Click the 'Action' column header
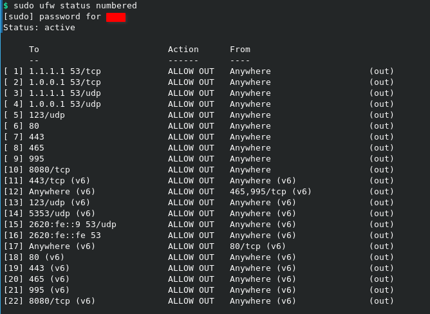The height and width of the screenshot is (314, 430). click(183, 50)
